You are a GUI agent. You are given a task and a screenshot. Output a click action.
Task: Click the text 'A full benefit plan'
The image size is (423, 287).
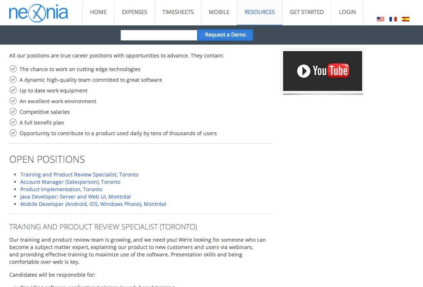[42, 123]
